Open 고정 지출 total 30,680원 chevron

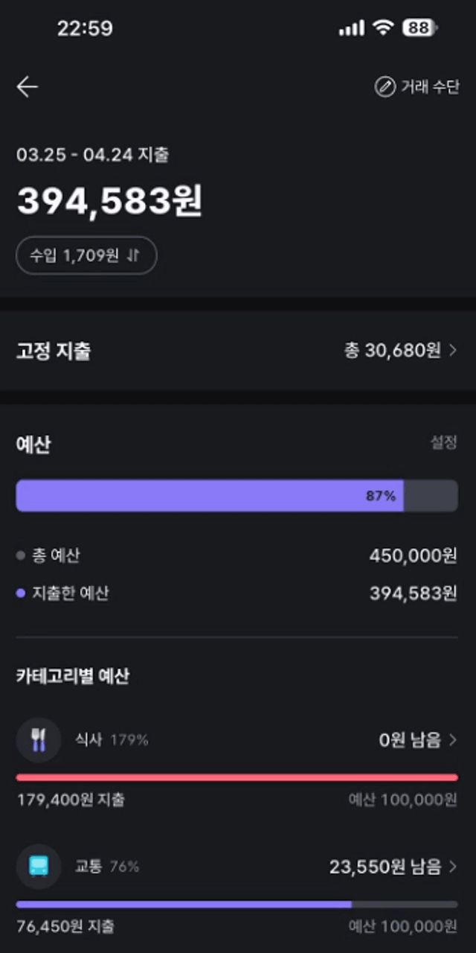click(452, 351)
